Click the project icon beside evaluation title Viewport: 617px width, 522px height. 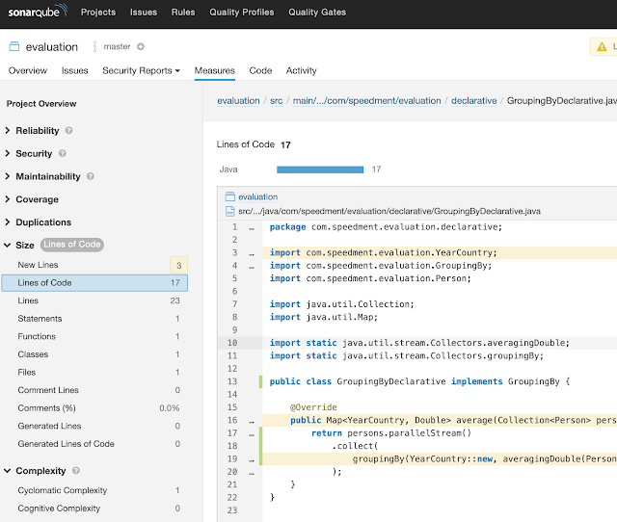point(13,46)
